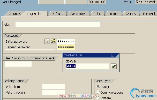Click the deactivate password icon button

[x=47, y=41]
